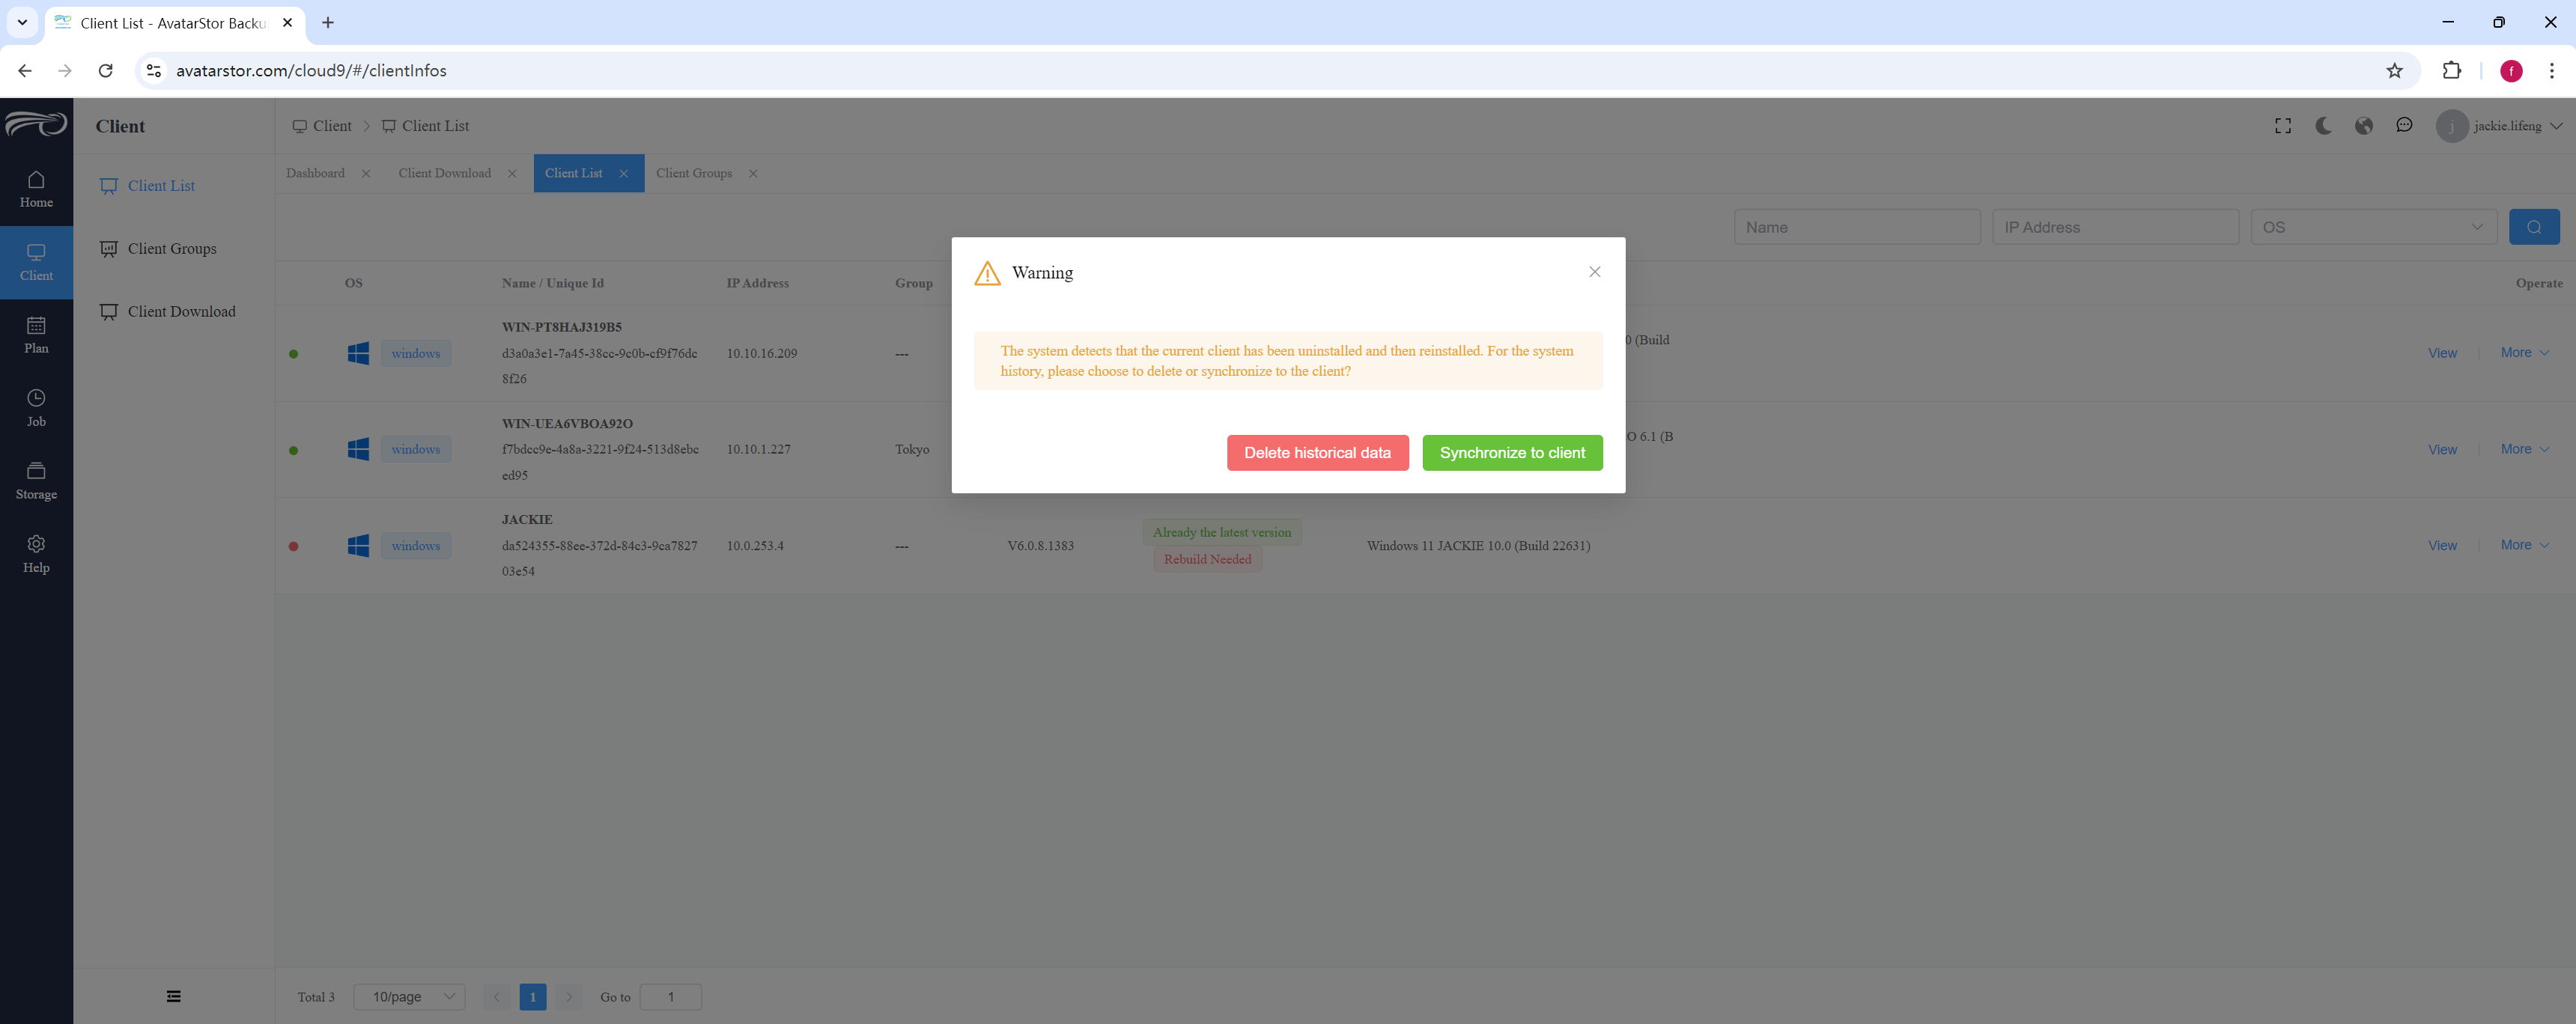
Task: Open jackie.lifeng user menu
Action: [2500, 126]
